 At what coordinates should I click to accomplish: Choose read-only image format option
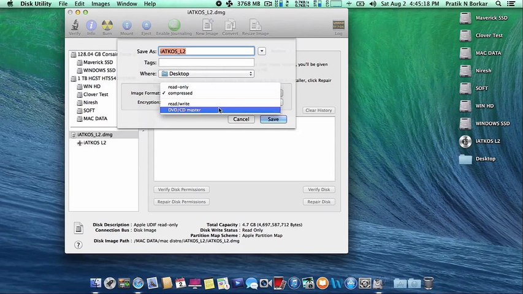[x=178, y=87]
